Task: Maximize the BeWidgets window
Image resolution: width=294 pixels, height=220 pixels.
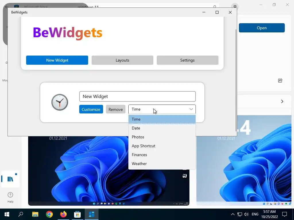Action: (217, 12)
